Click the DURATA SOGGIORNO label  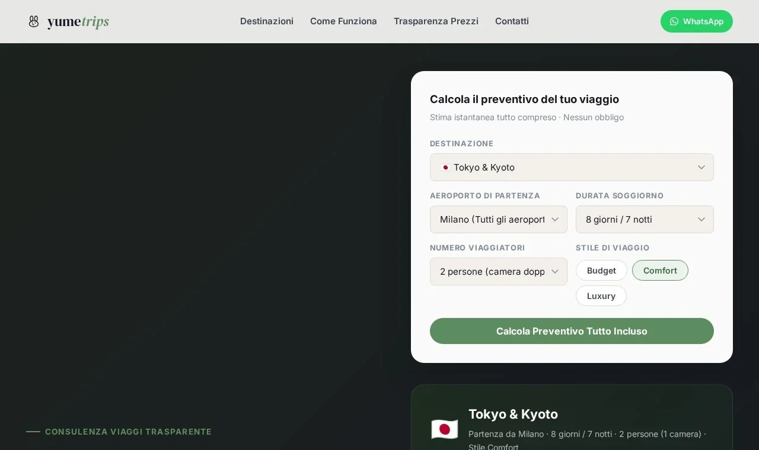pos(620,196)
